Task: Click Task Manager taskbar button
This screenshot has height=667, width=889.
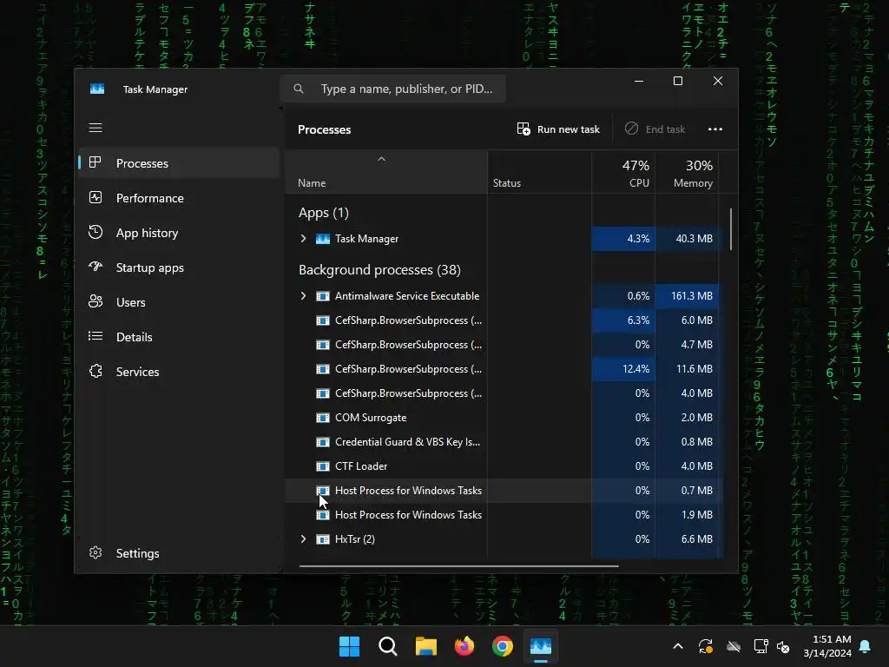Action: (x=540, y=646)
